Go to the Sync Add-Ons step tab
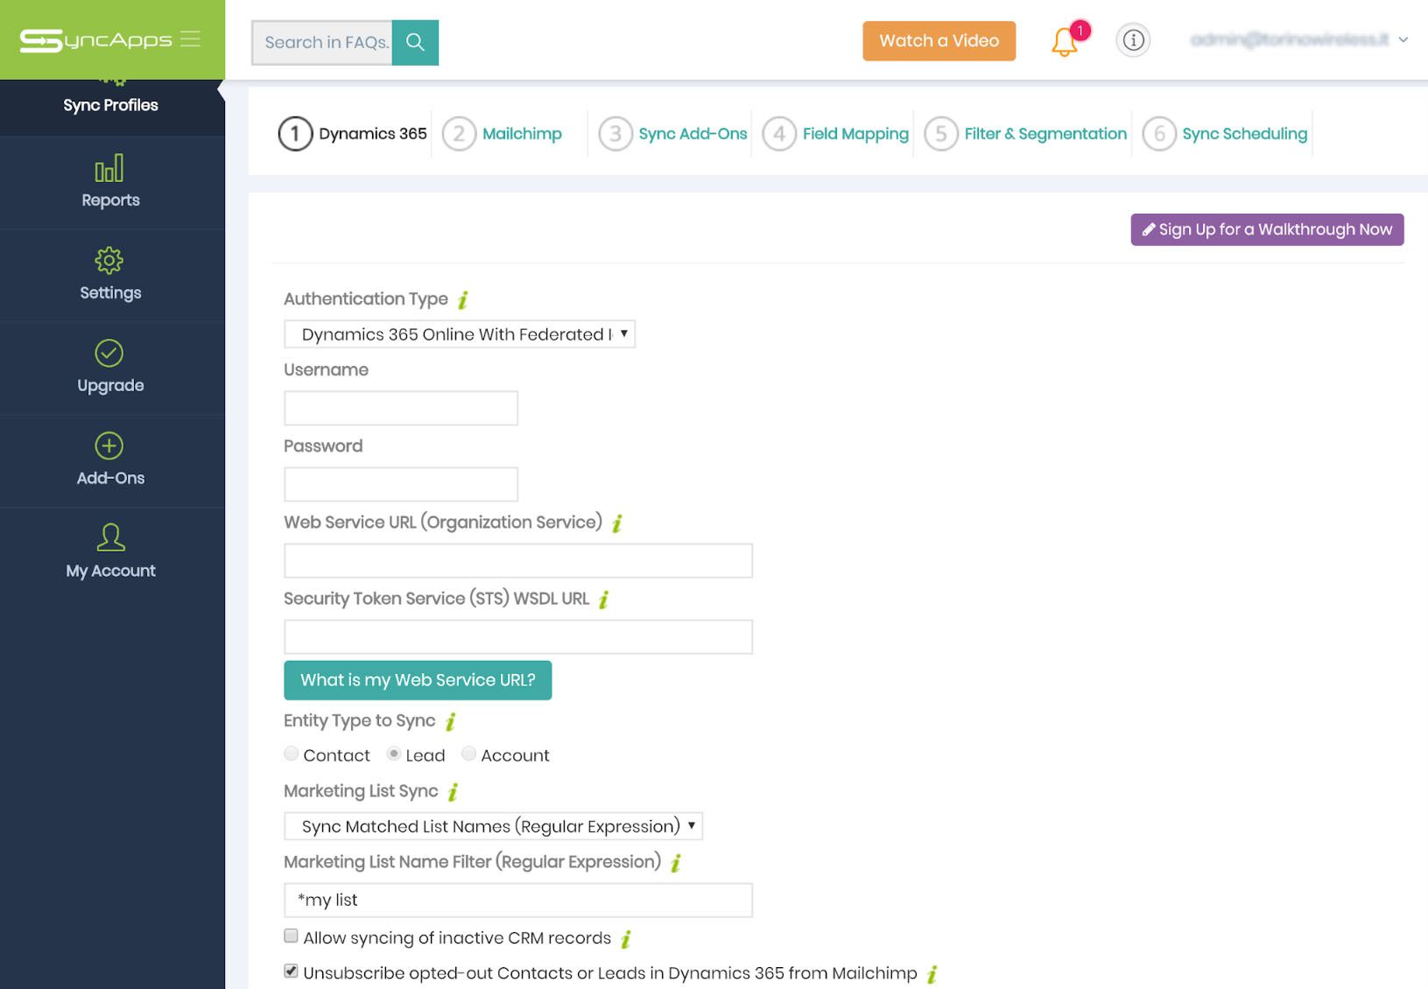The height and width of the screenshot is (989, 1428). pos(693,134)
